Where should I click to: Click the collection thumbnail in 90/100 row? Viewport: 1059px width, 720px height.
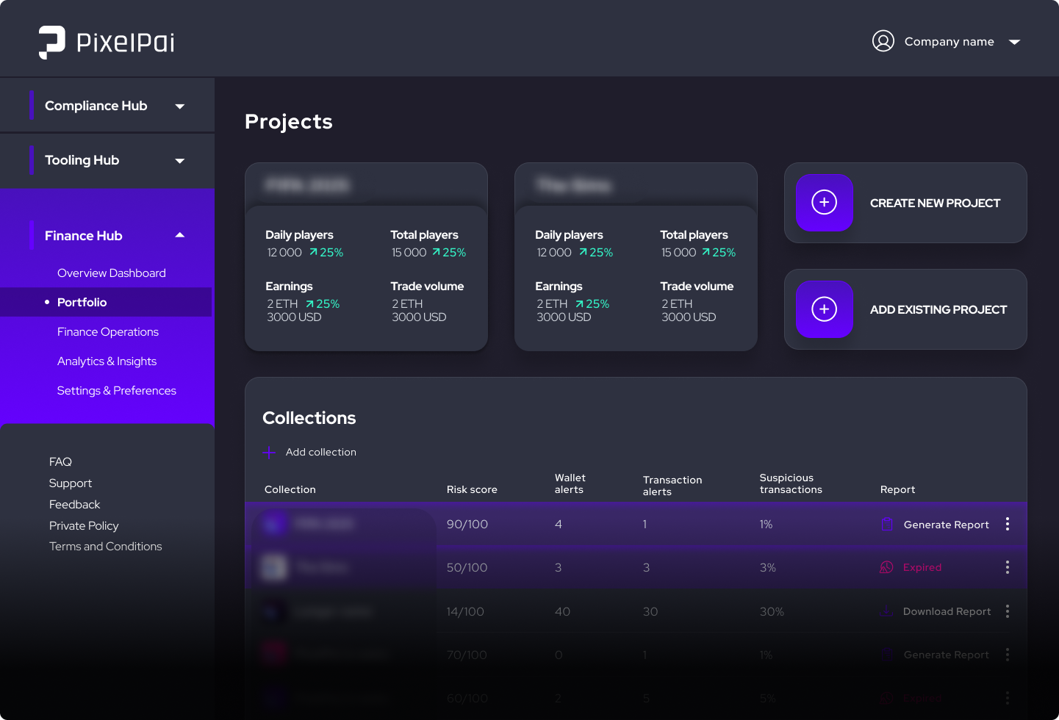pyautogui.click(x=273, y=524)
